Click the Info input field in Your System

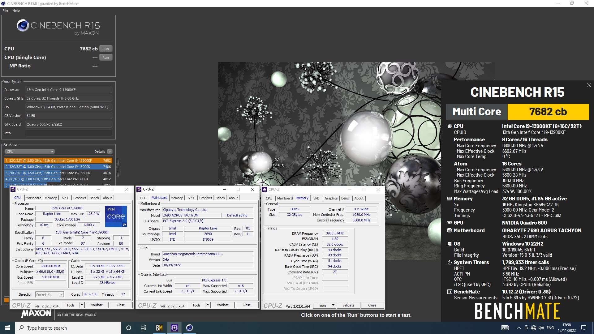(x=69, y=133)
